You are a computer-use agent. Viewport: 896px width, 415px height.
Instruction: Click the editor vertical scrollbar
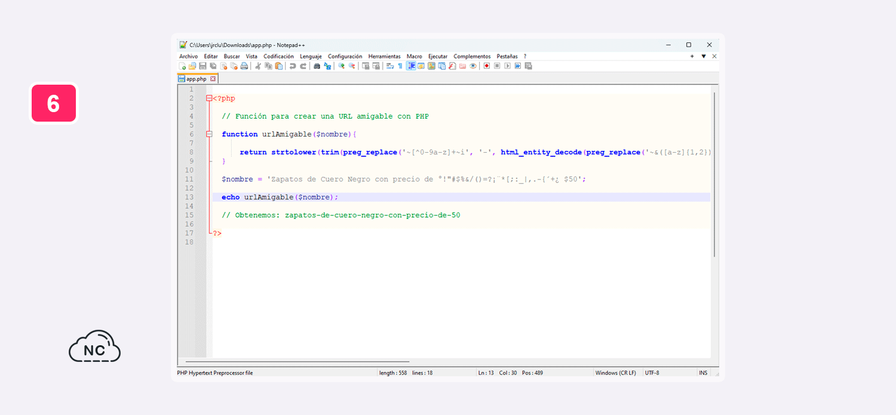point(714,175)
